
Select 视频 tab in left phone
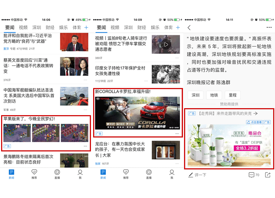pos(23,27)
